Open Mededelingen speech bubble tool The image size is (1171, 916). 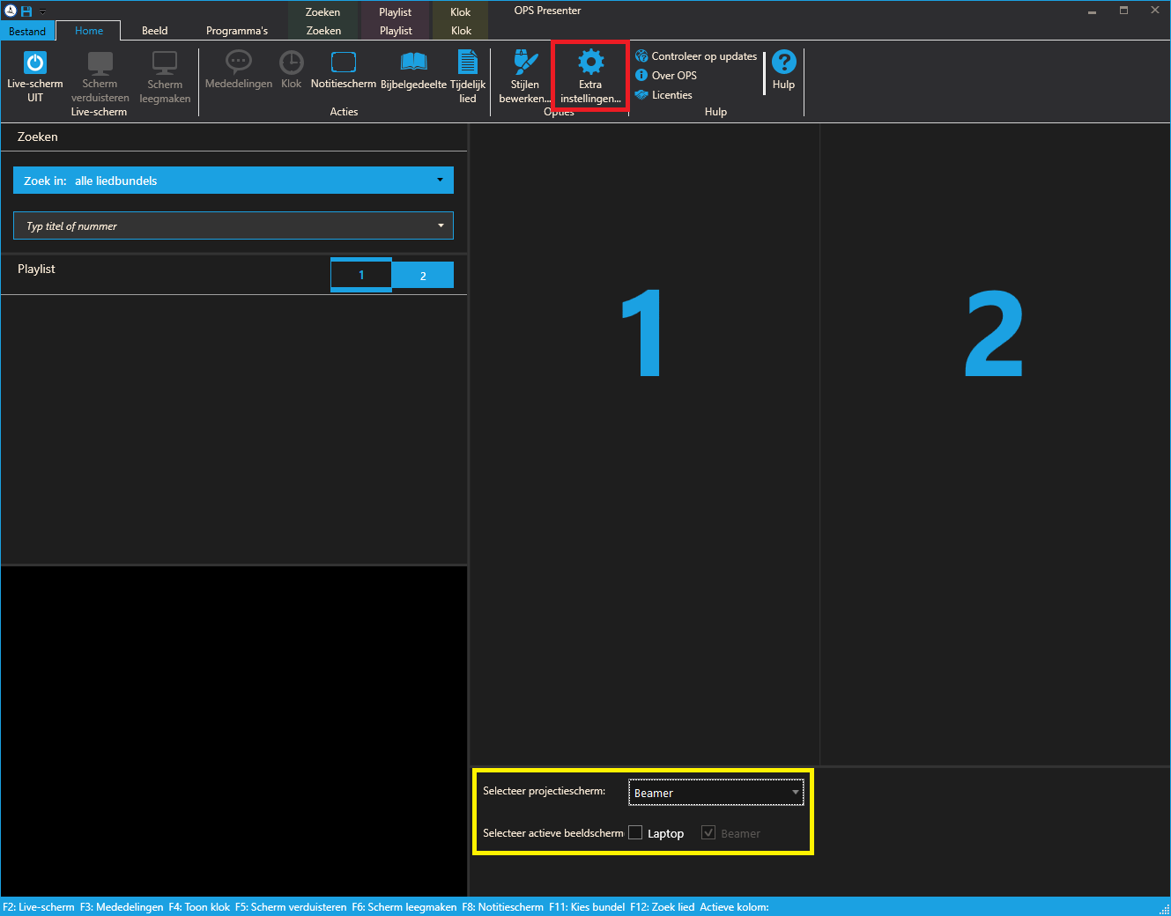click(x=239, y=63)
